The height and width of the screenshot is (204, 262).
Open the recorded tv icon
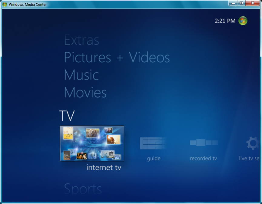pos(204,142)
